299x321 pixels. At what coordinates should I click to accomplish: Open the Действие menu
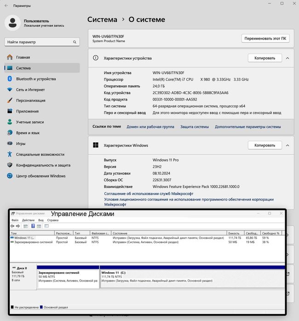29,220
